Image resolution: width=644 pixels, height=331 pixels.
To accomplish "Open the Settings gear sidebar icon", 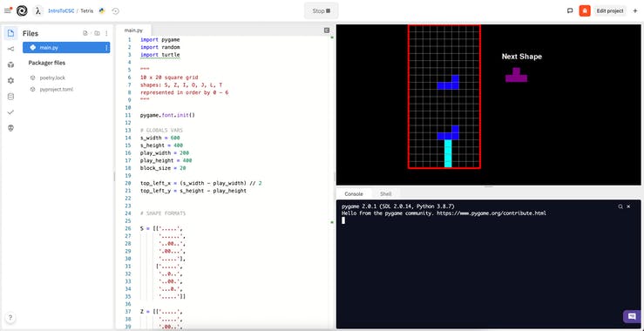I will click(x=11, y=80).
